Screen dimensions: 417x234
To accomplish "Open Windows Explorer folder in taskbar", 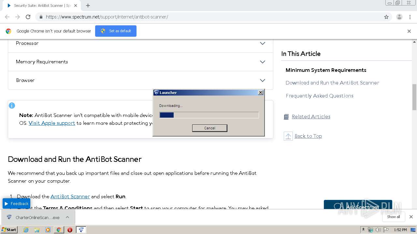I will click(37, 230).
